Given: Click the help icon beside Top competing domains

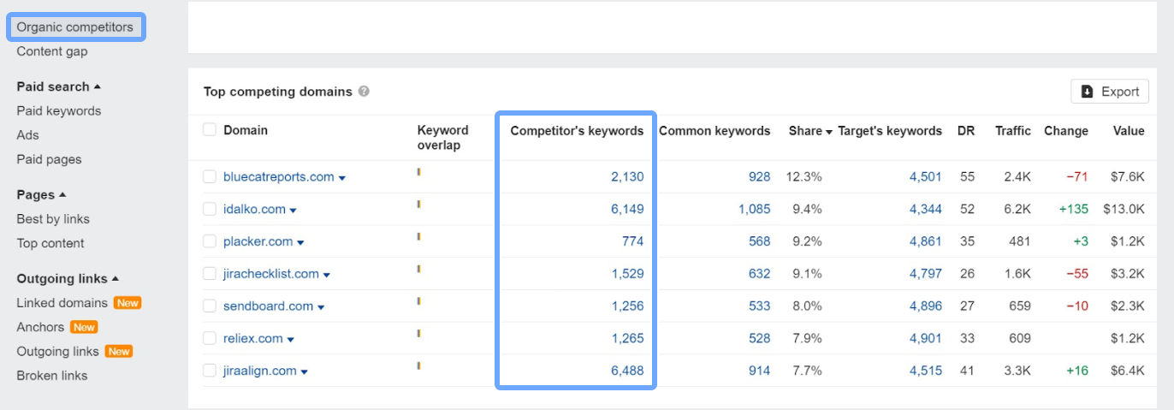Looking at the screenshot, I should pos(364,92).
